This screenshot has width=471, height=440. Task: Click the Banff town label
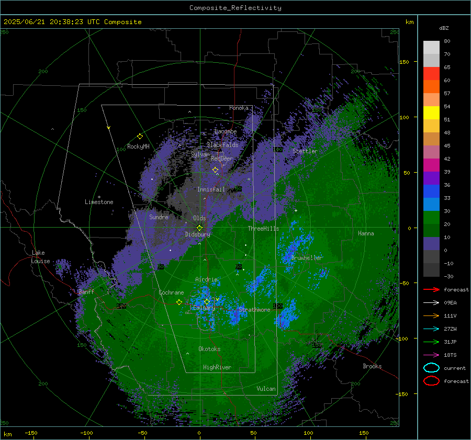pos(86,292)
